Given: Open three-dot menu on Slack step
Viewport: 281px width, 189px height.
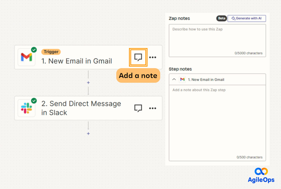Looking at the screenshot, I should pyautogui.click(x=152, y=108).
